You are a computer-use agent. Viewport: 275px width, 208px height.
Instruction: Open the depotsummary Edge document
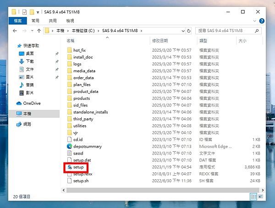click(87, 146)
